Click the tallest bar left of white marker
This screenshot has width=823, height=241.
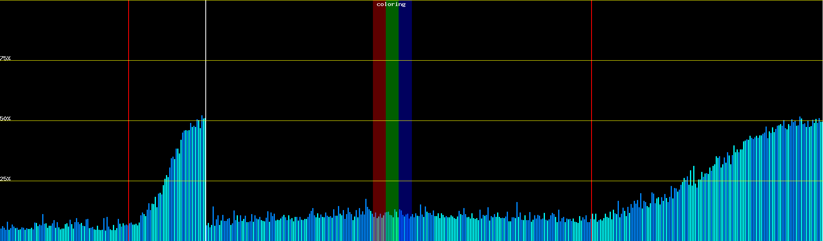point(202,181)
